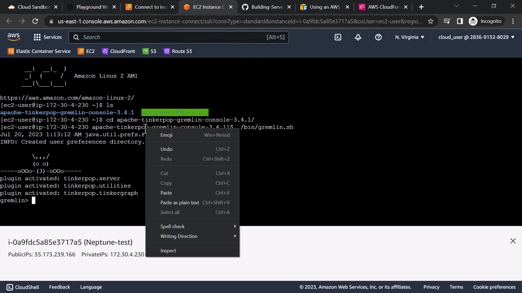The image size is (522, 293).
Task: Click apache-tinkerpop-gremlin-console-3.4.1 in ls output
Action: click(x=67, y=112)
